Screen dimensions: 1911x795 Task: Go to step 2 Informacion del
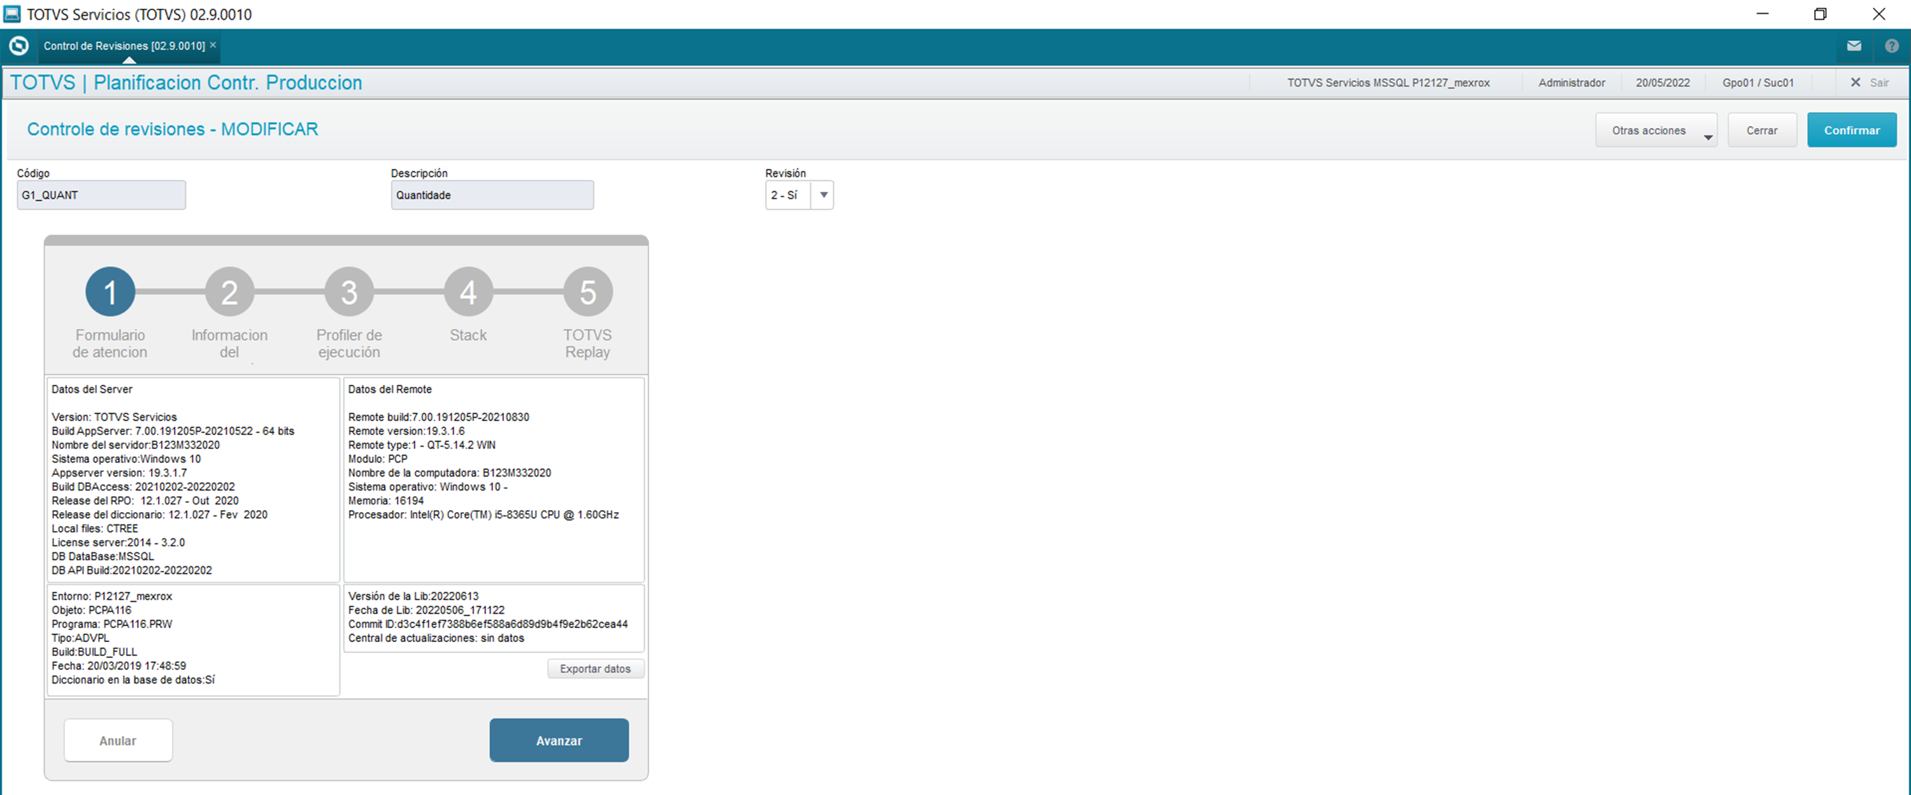pos(229,292)
